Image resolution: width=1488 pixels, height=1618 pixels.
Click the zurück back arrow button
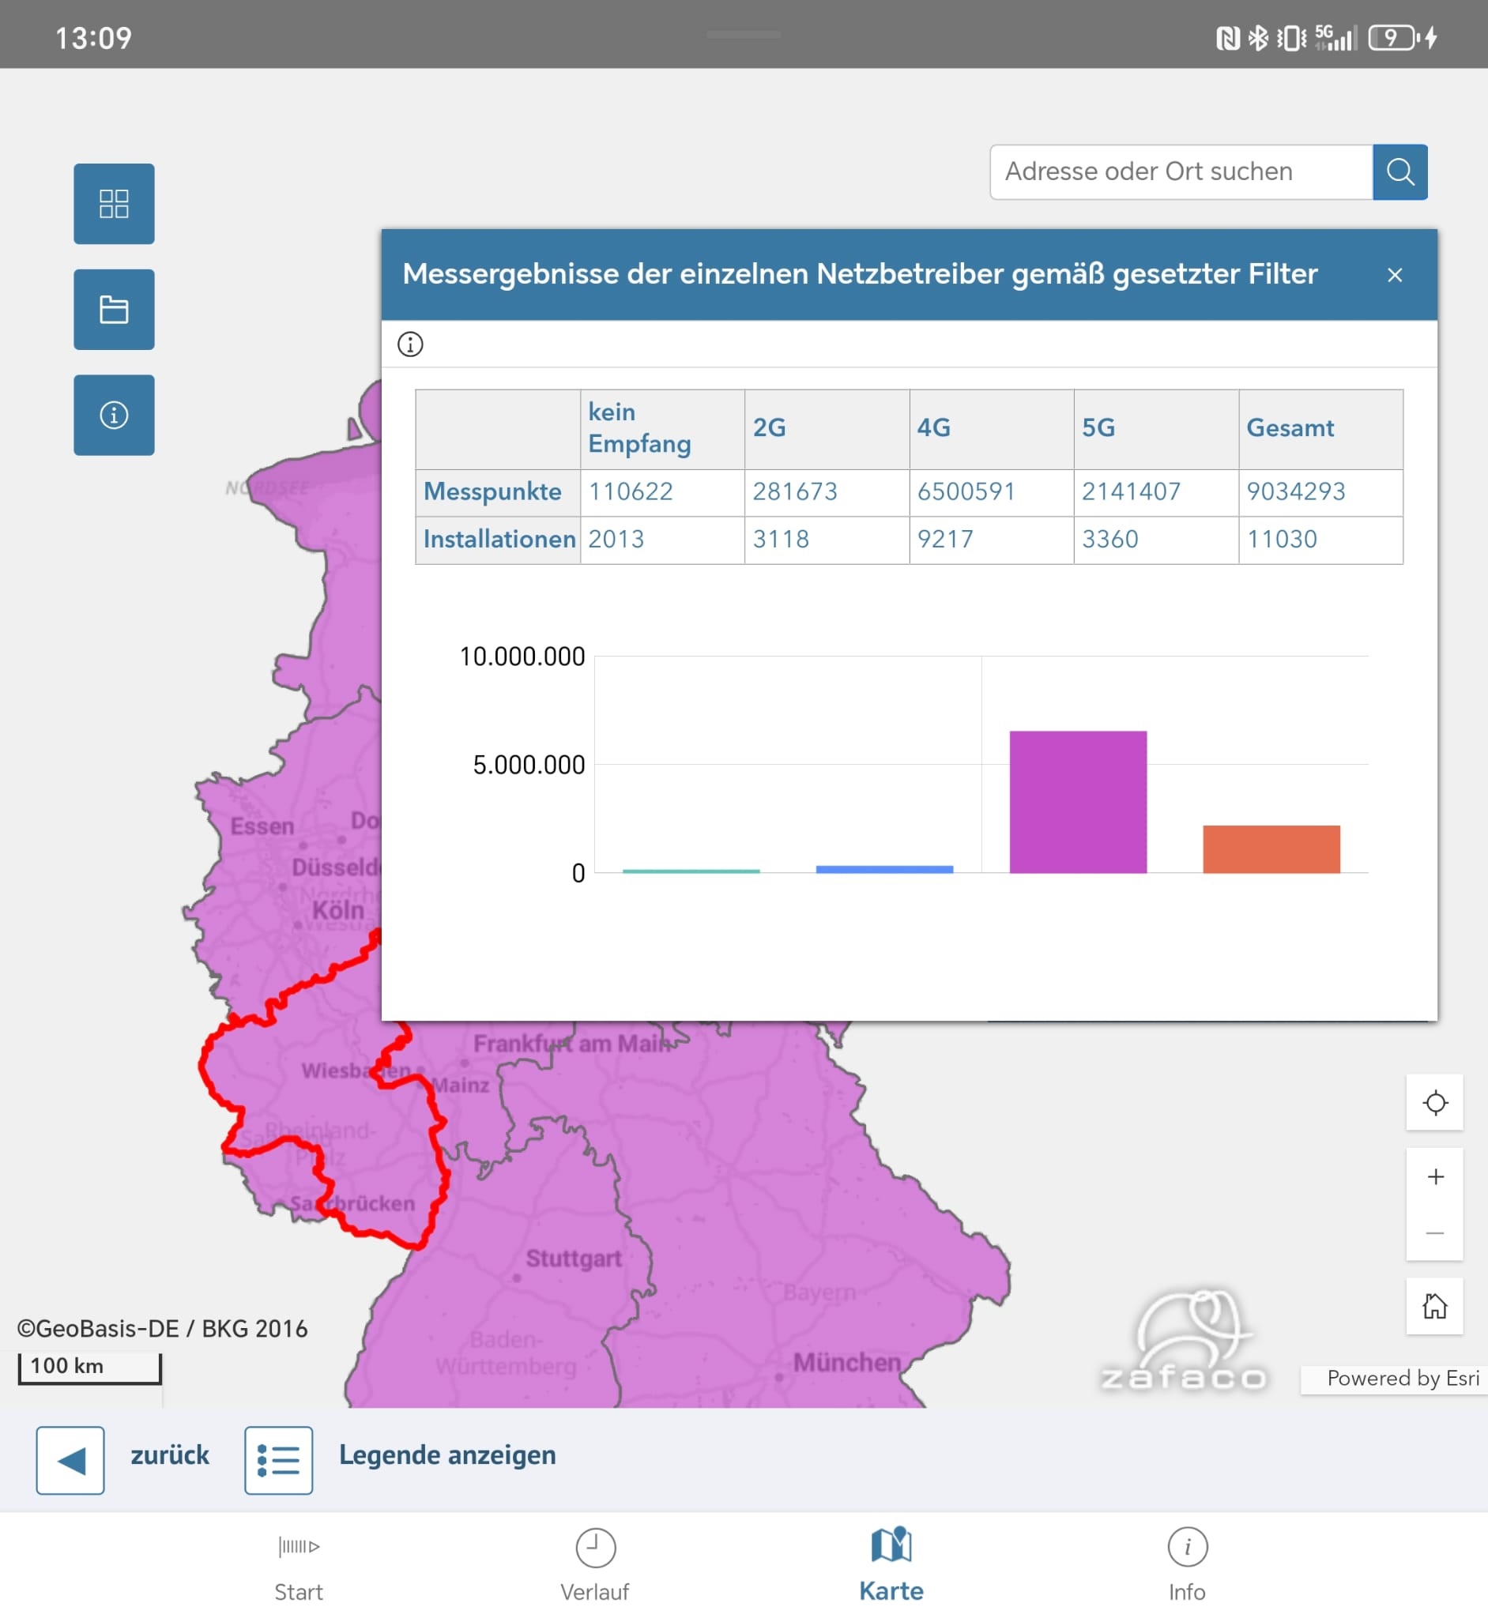(70, 1460)
